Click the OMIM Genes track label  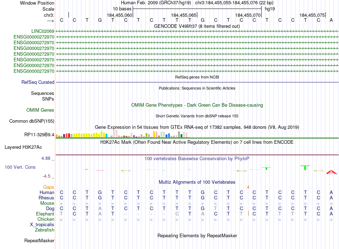(x=40, y=110)
